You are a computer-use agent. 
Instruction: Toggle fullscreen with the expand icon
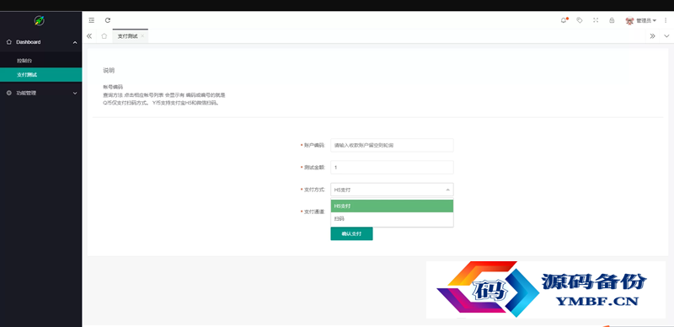click(596, 20)
